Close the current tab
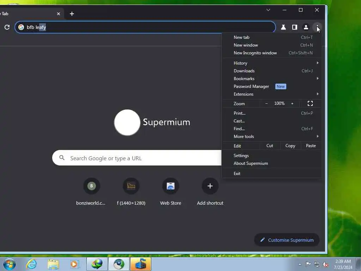 59,14
